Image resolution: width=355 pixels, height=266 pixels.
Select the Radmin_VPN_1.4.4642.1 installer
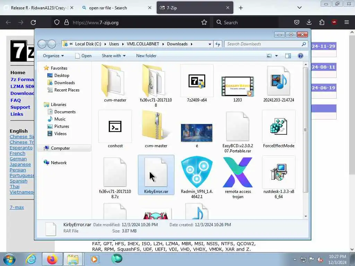pos(197,178)
